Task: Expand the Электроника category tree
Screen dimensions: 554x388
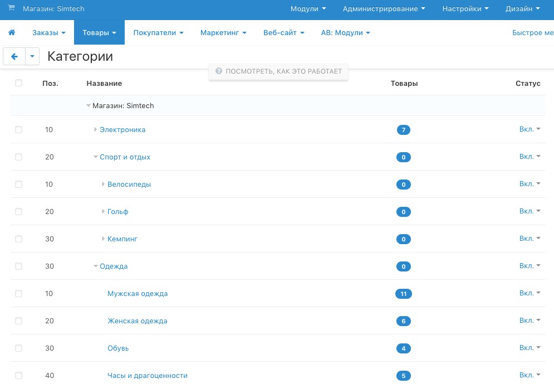Action: 96,130
